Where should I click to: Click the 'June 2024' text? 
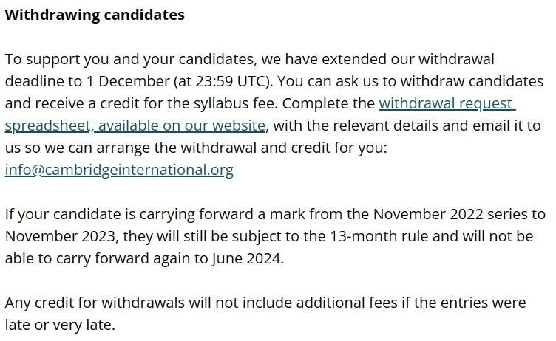[x=246, y=258]
